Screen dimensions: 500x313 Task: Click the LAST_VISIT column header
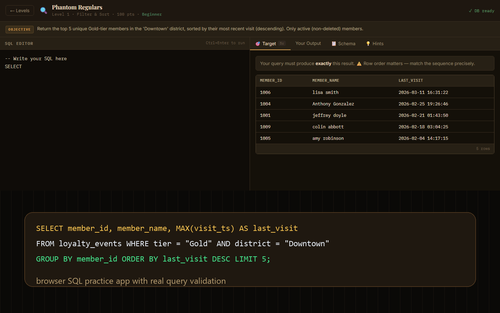411,80
